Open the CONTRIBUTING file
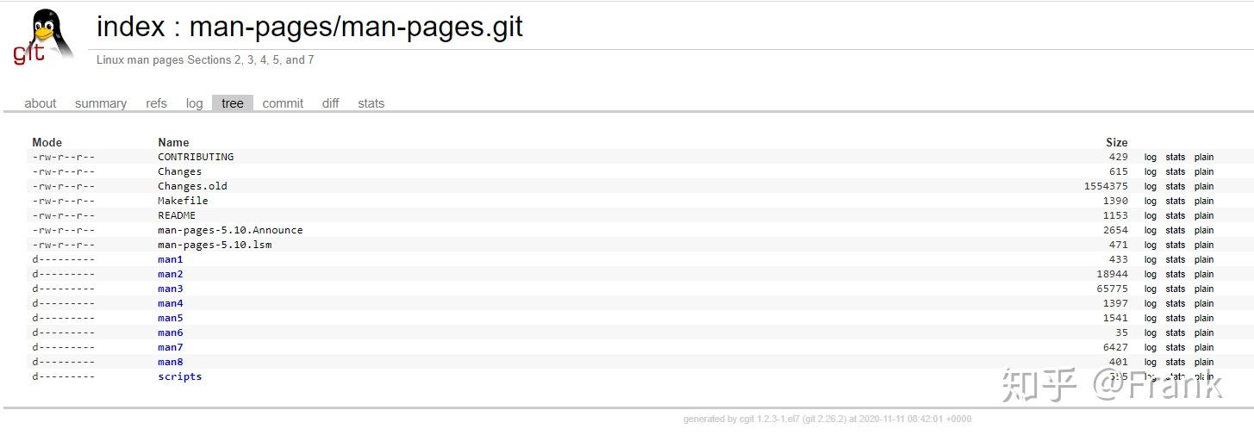 tap(196, 157)
